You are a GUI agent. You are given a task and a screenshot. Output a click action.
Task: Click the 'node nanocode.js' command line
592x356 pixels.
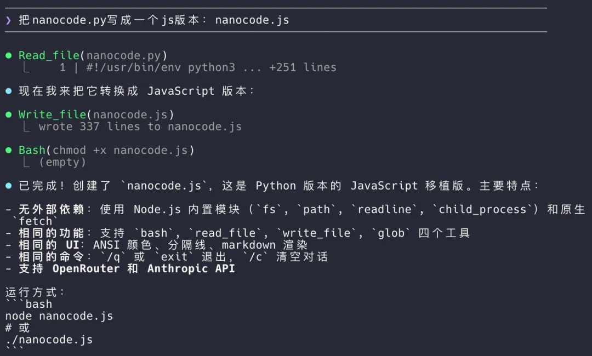pyautogui.click(x=59, y=316)
